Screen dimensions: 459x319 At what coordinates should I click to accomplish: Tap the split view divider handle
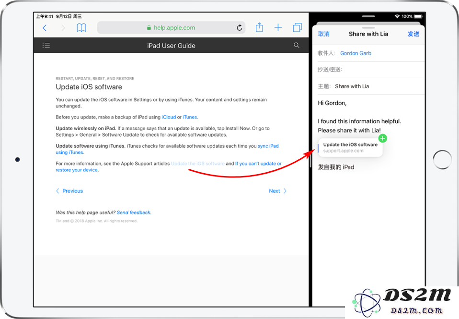click(310, 160)
